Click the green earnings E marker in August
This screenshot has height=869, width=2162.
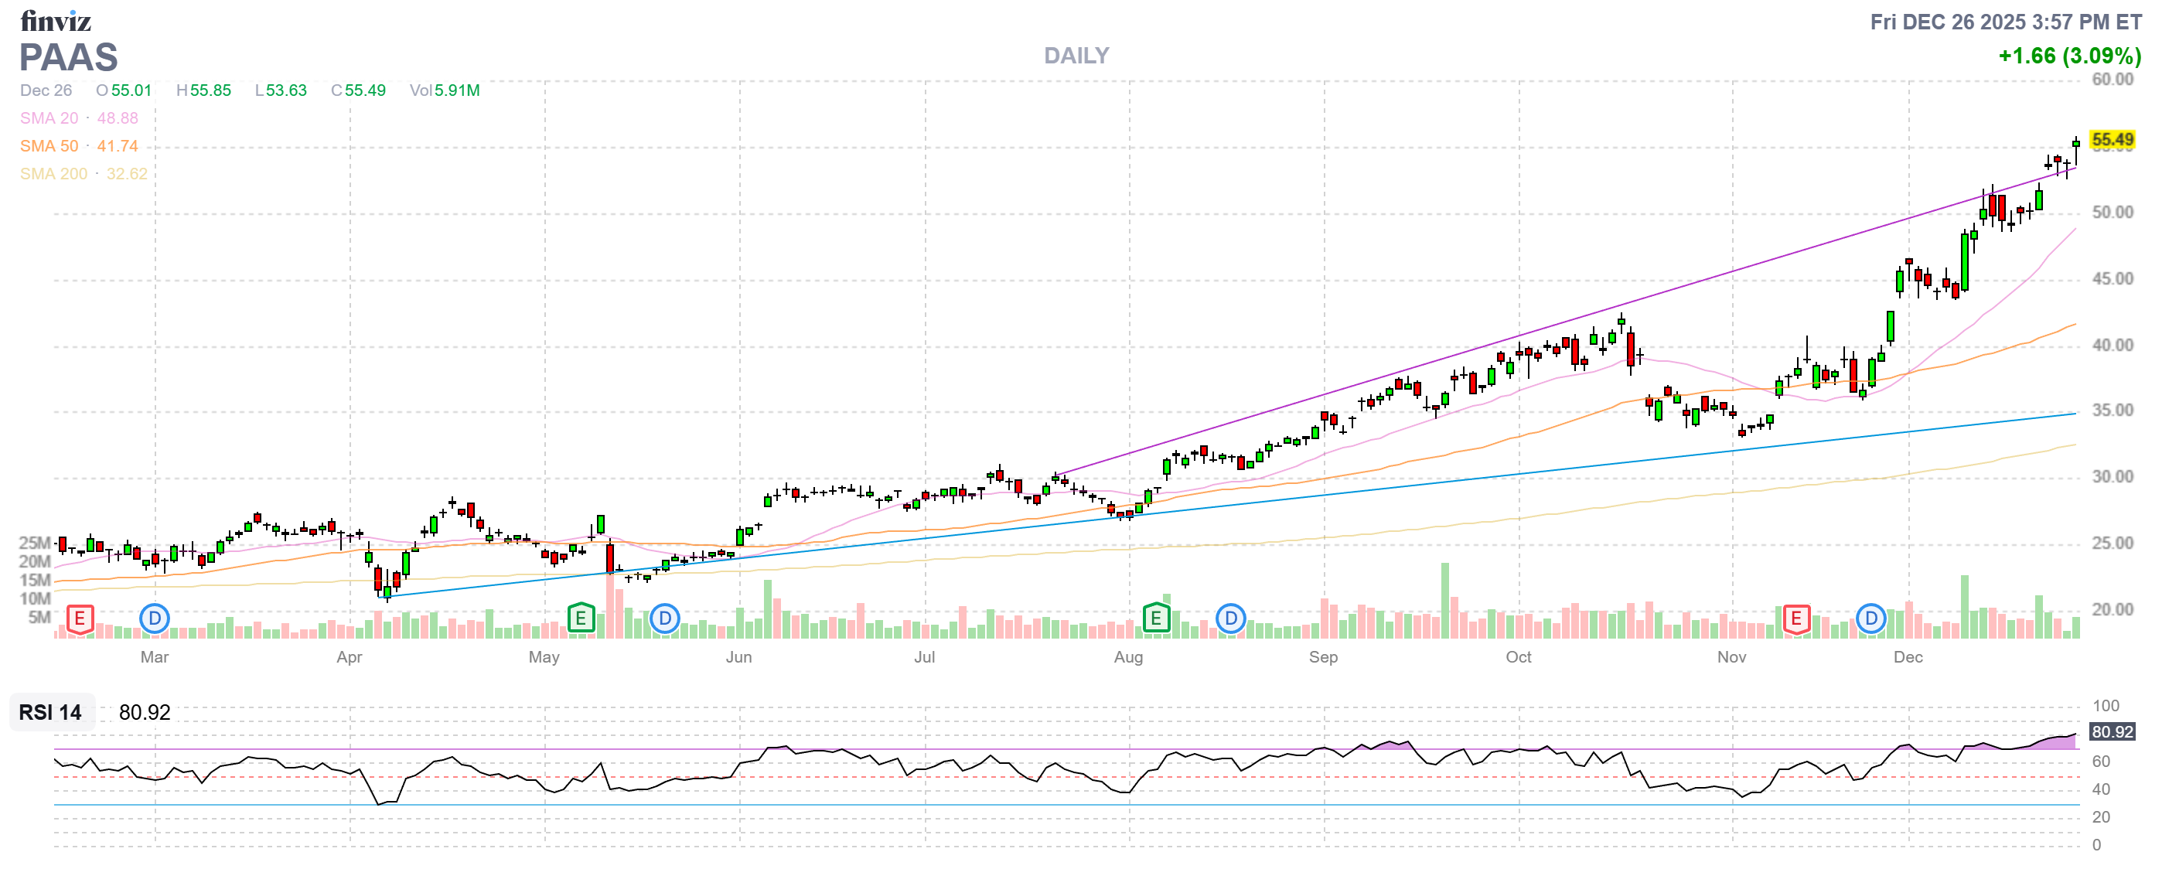(1156, 620)
